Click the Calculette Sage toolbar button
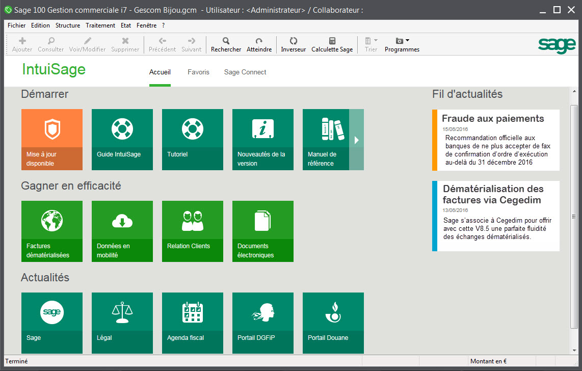The image size is (582, 371). tap(332, 45)
